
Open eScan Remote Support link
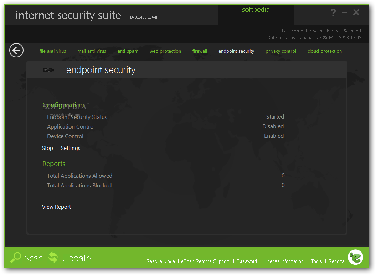(x=205, y=261)
